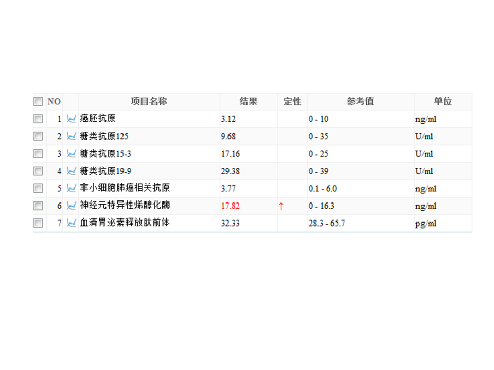Click the 定性 column header

pyautogui.click(x=292, y=101)
